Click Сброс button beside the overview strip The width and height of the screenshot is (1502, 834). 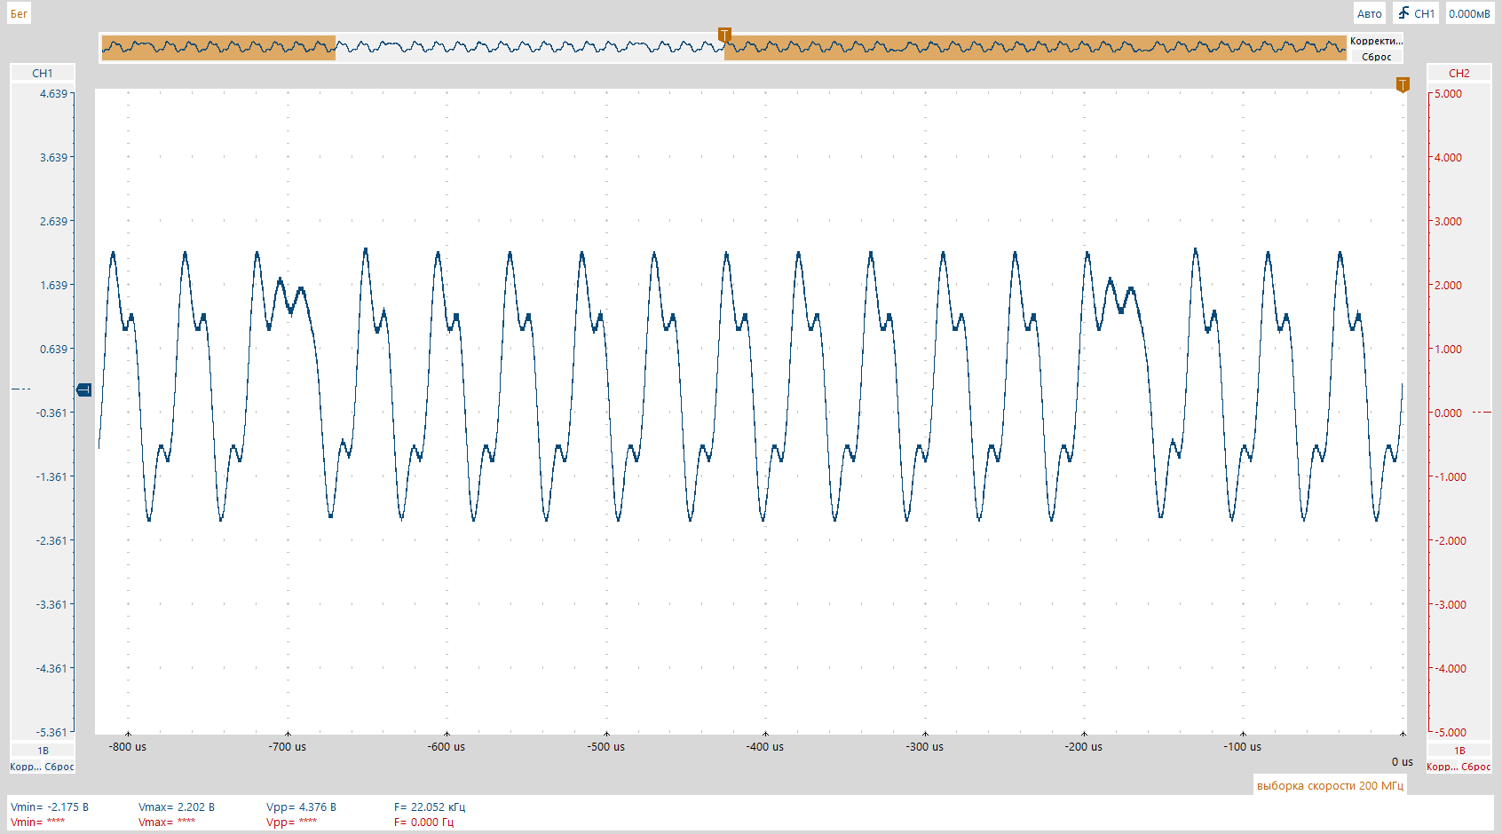pos(1376,57)
